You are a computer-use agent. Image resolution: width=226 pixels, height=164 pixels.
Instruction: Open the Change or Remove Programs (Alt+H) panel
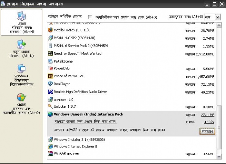[22, 22]
